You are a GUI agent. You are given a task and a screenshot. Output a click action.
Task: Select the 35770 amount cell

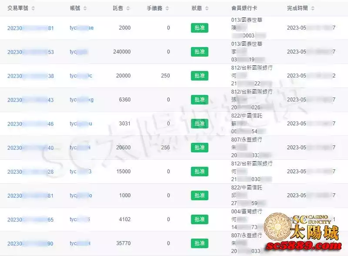click(x=124, y=243)
